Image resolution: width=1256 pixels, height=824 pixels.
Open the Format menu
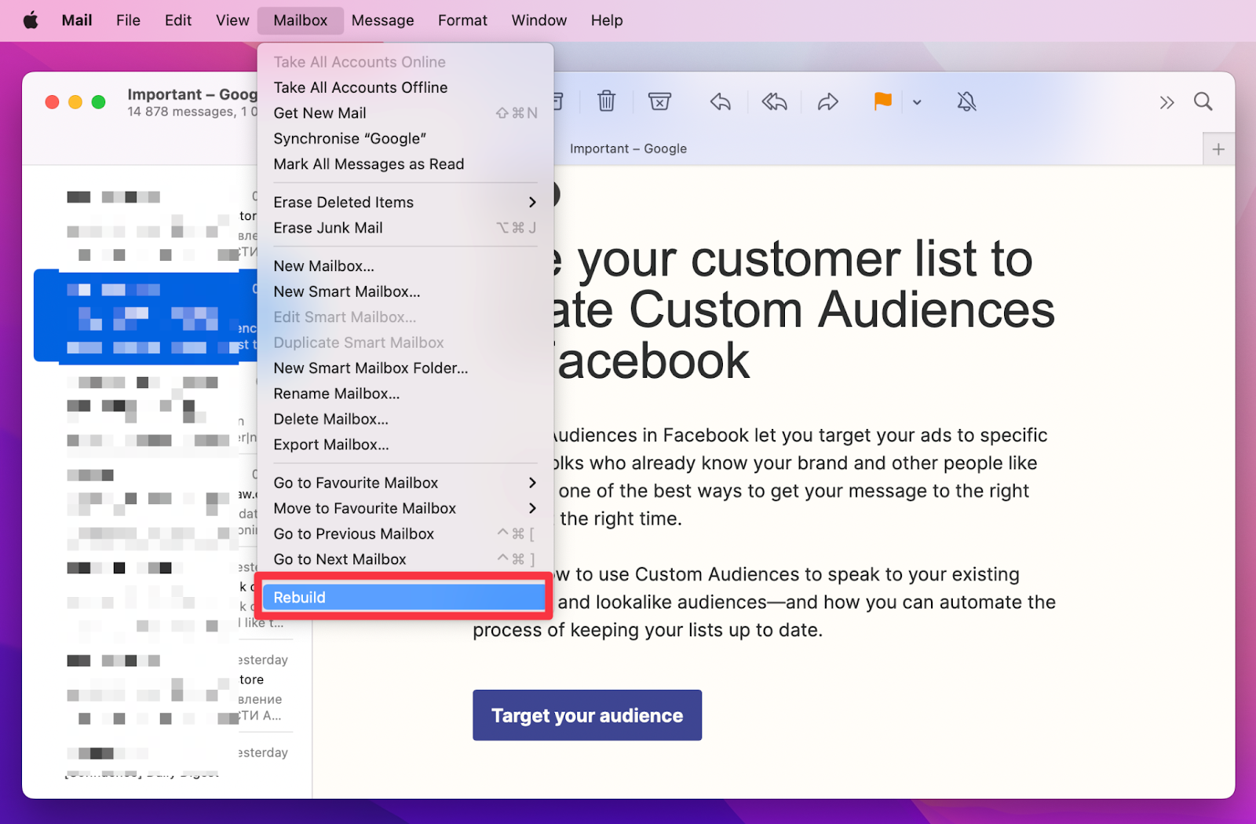pyautogui.click(x=462, y=20)
